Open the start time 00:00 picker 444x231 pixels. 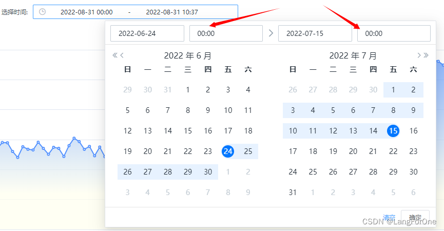click(226, 33)
